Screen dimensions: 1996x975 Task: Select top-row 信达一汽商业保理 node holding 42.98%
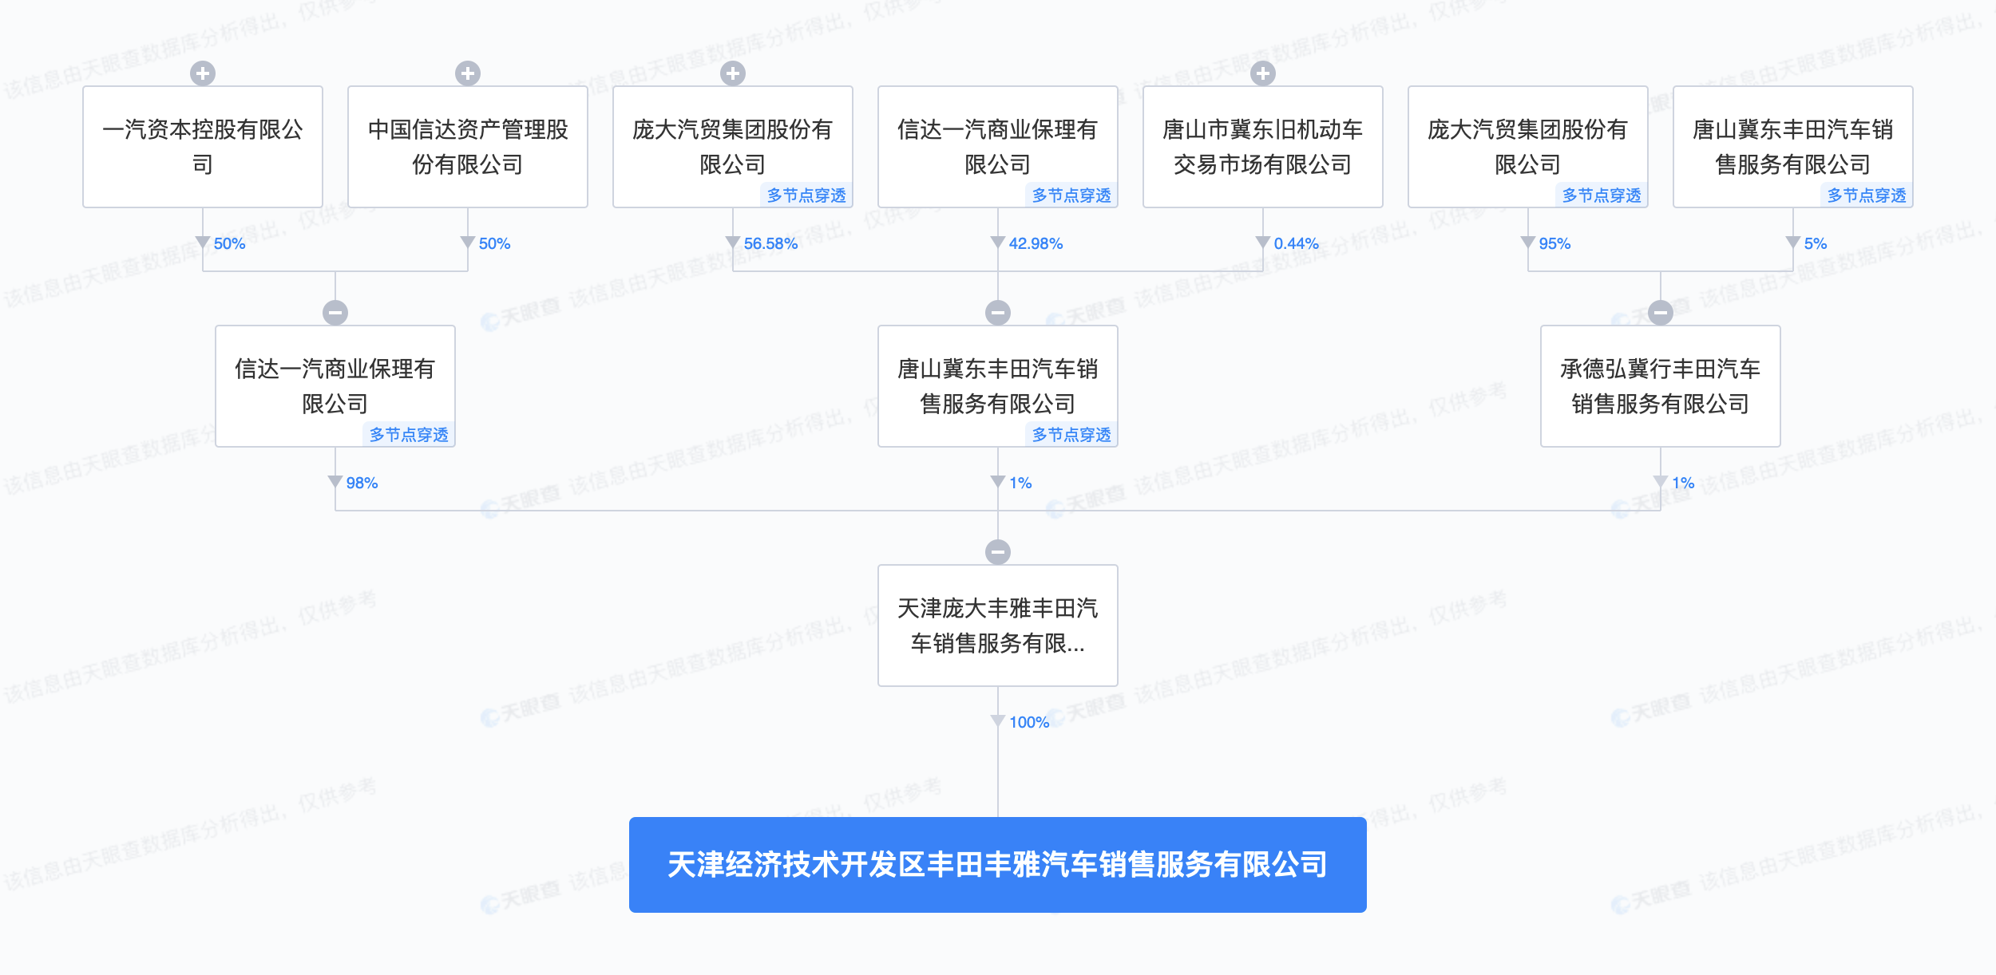(998, 147)
